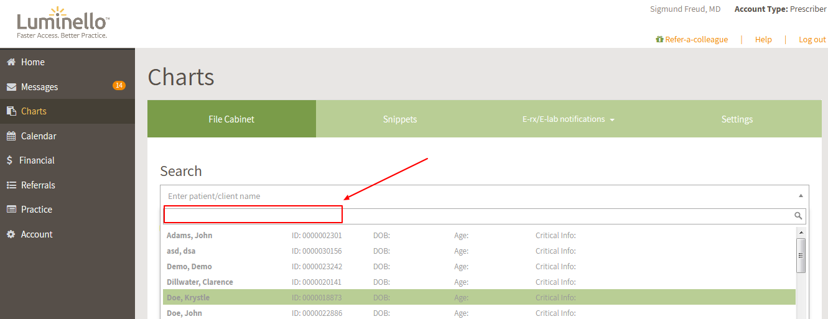The width and height of the screenshot is (828, 319).
Task: Switch to the Snippets tab
Action: [400, 119]
